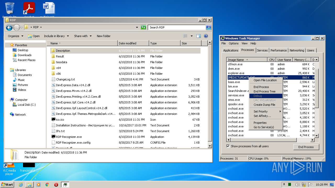Switch to Performance tab
This screenshot has width=335, height=188.
coord(278,50)
